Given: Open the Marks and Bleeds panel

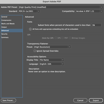Looking at the screenshot, I should pos(12,24).
